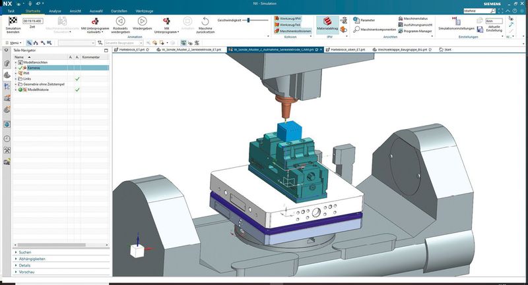The width and height of the screenshot is (528, 285).
Task: Click the full screen icon in title area
Action: pos(501,11)
